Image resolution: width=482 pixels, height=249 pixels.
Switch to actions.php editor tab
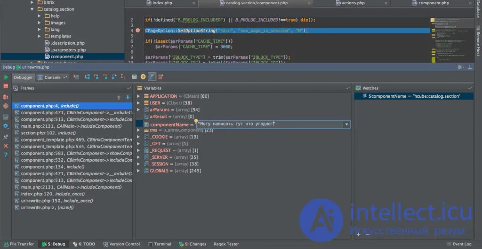(x=353, y=3)
